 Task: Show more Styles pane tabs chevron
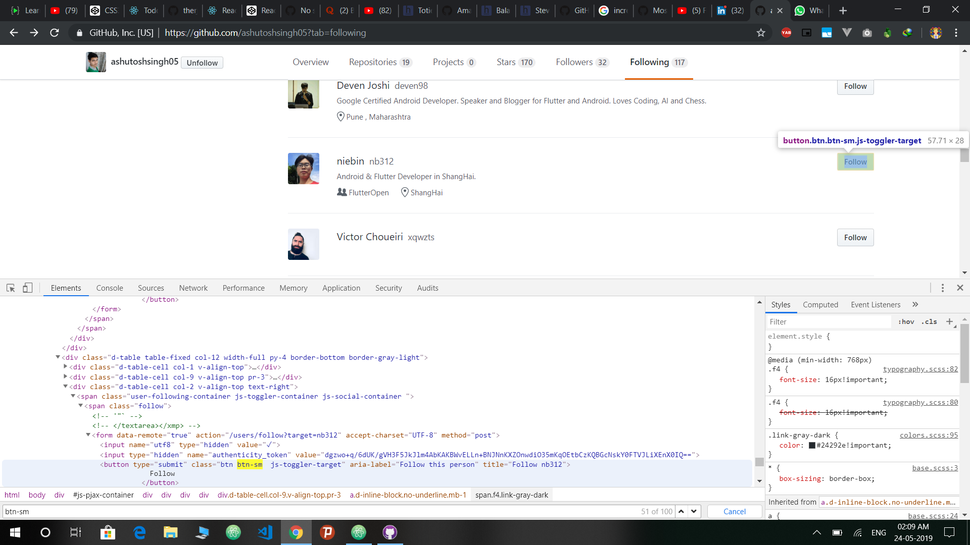tap(915, 304)
